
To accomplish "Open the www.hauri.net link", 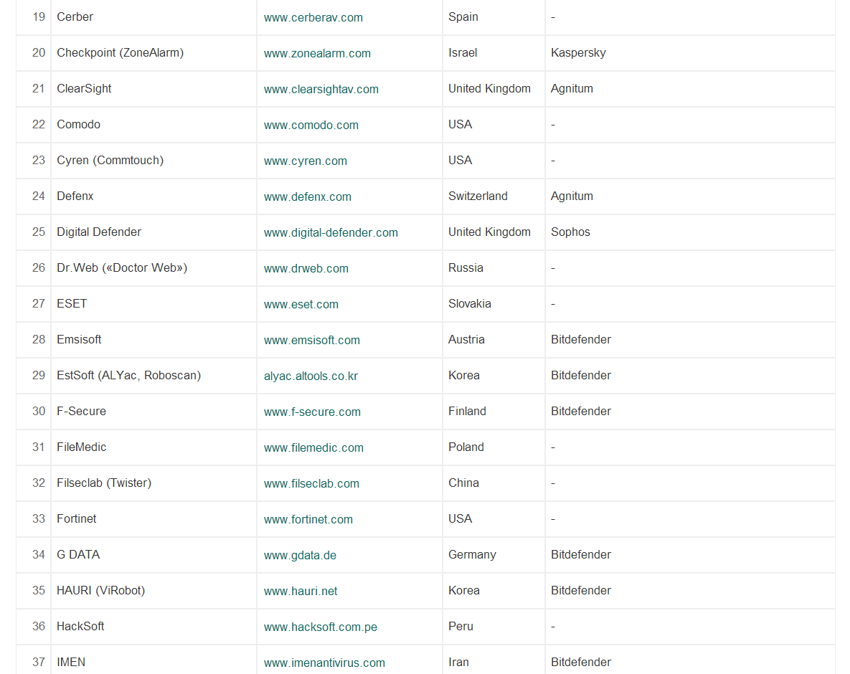I will [x=301, y=591].
